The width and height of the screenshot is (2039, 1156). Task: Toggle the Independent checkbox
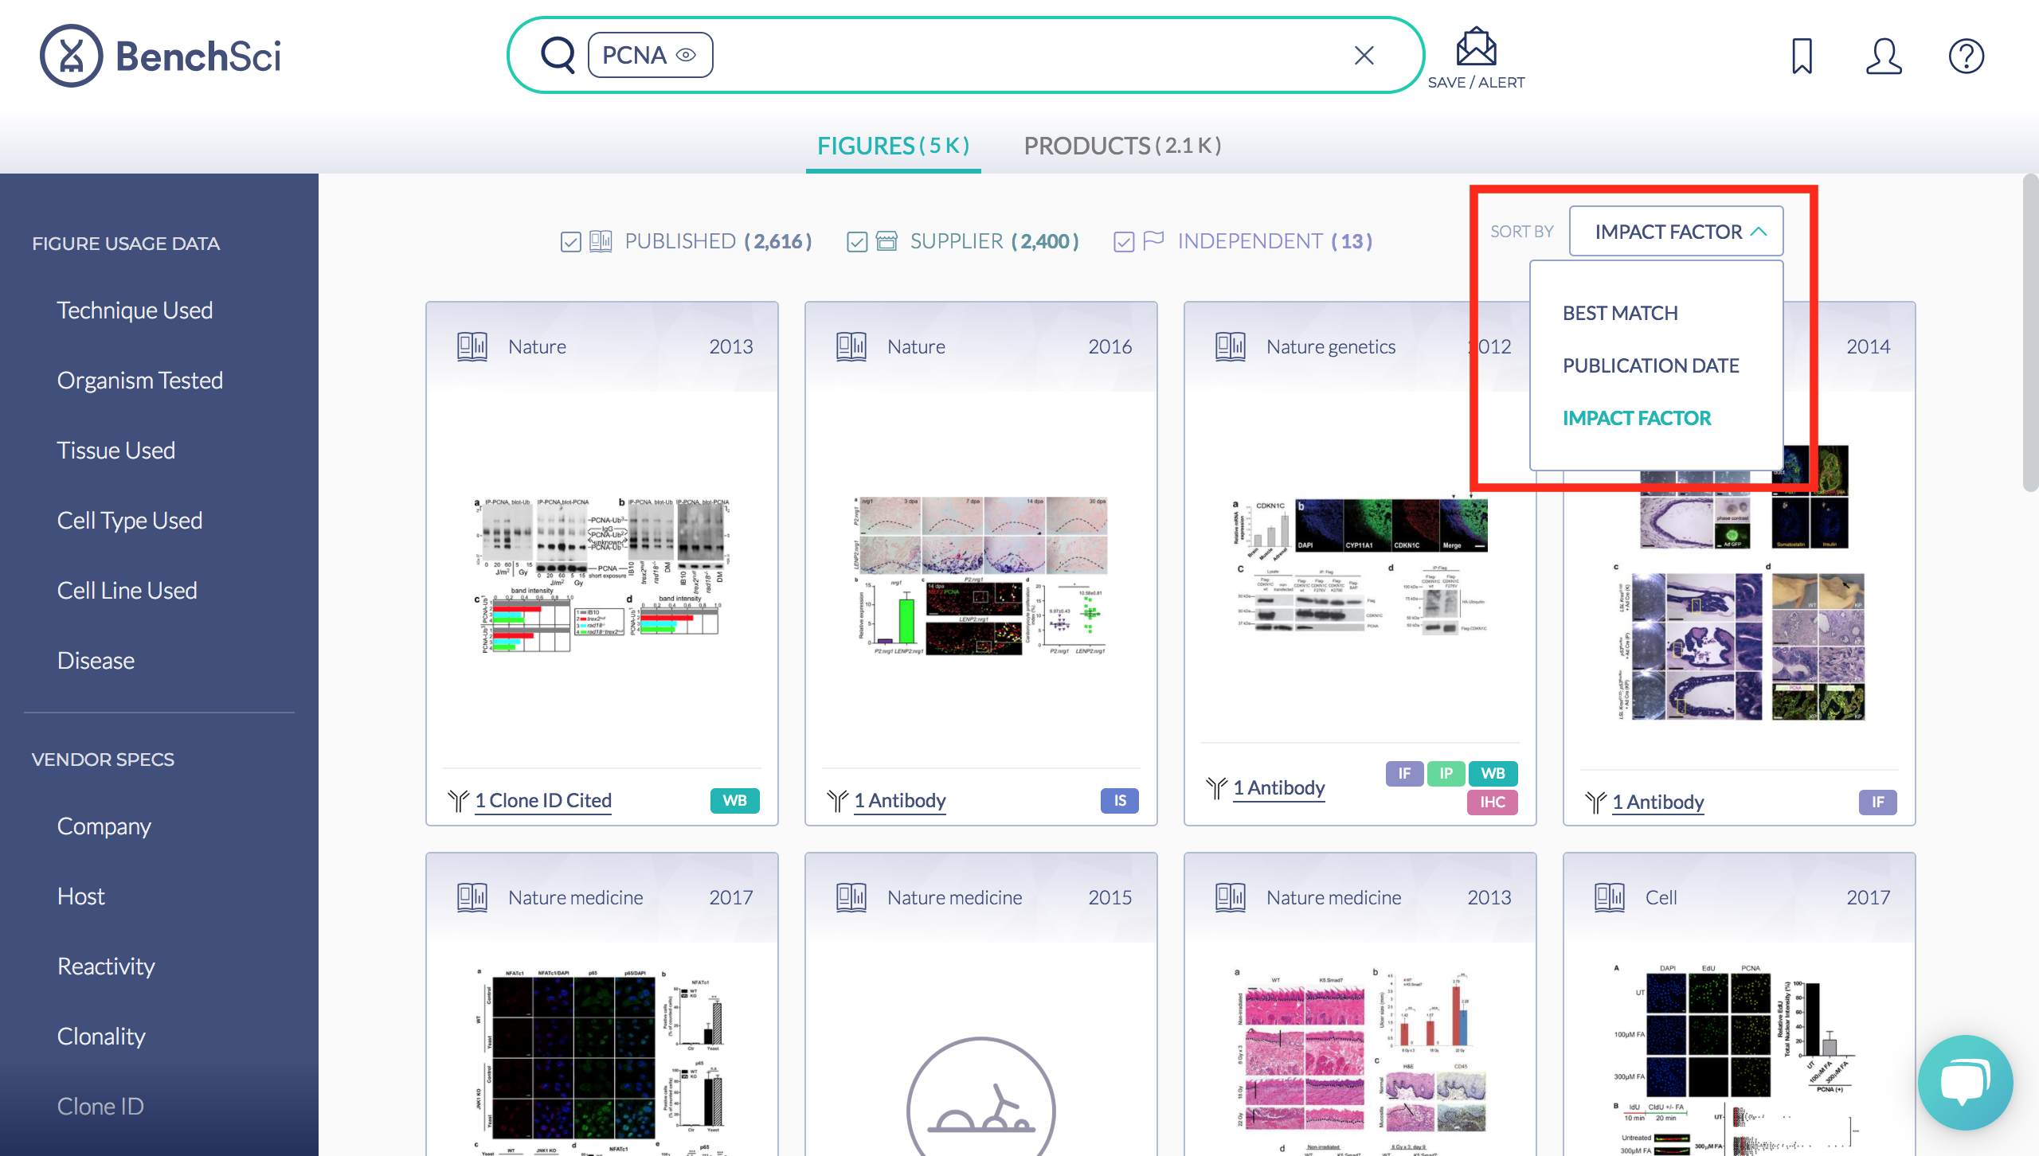coord(1124,241)
